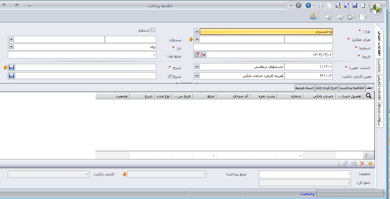
Task: Click the plain save floppy icon
Action: pos(355,5)
